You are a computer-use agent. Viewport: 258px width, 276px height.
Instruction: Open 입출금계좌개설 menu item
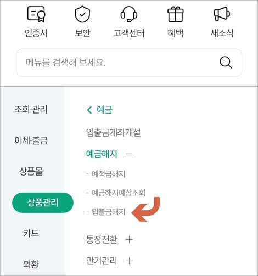pyautogui.click(x=113, y=132)
